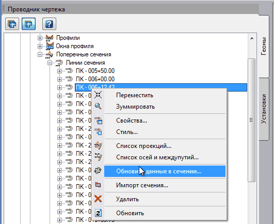
Task: Collapse the Поперечные сечения node
Action: (x=40, y=54)
